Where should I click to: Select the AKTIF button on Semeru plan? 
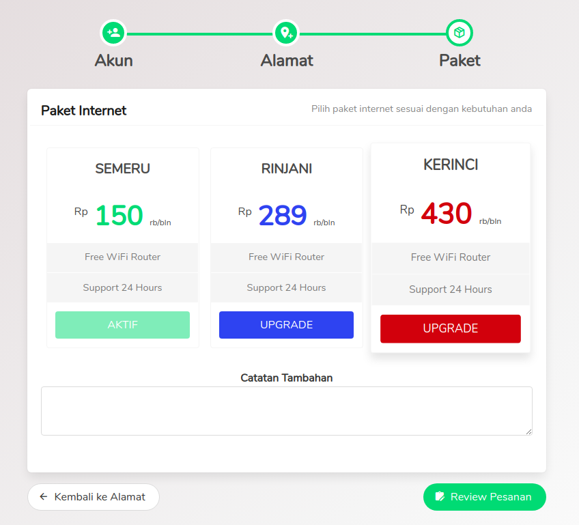pyautogui.click(x=123, y=325)
